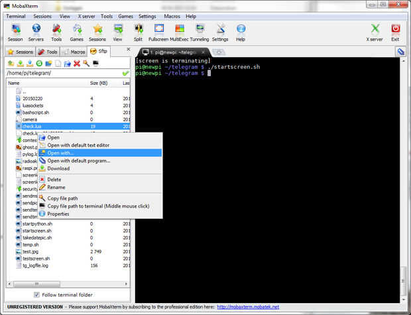Image resolution: width=411 pixels, height=315 pixels.
Task: Click the red delete icon in Sftp toolbar
Action: [77, 63]
